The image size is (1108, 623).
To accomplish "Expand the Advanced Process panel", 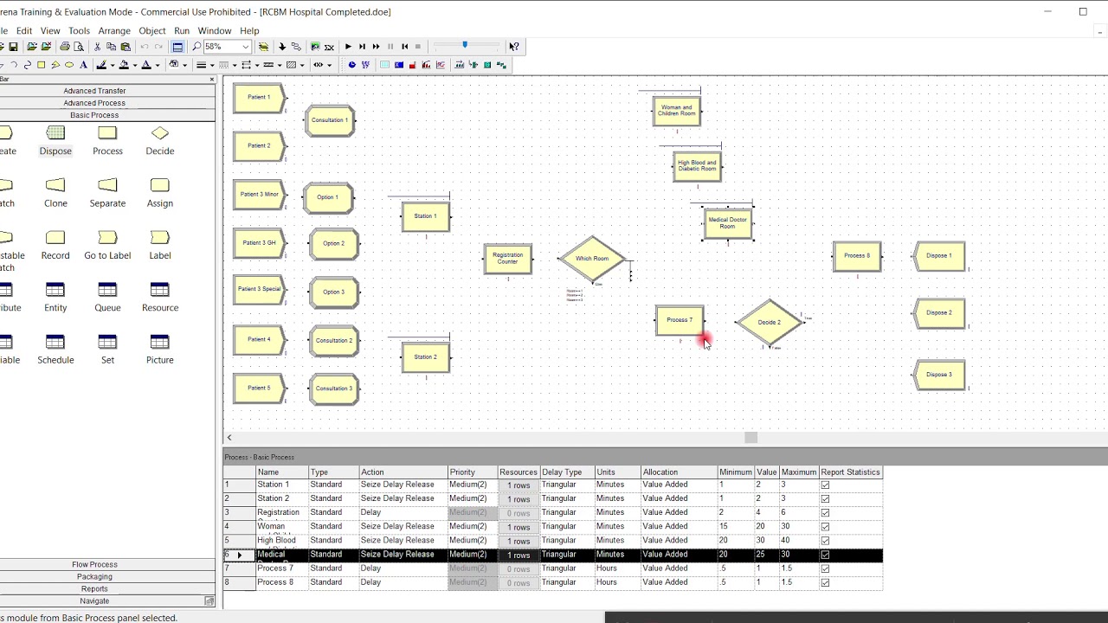I will tap(94, 103).
